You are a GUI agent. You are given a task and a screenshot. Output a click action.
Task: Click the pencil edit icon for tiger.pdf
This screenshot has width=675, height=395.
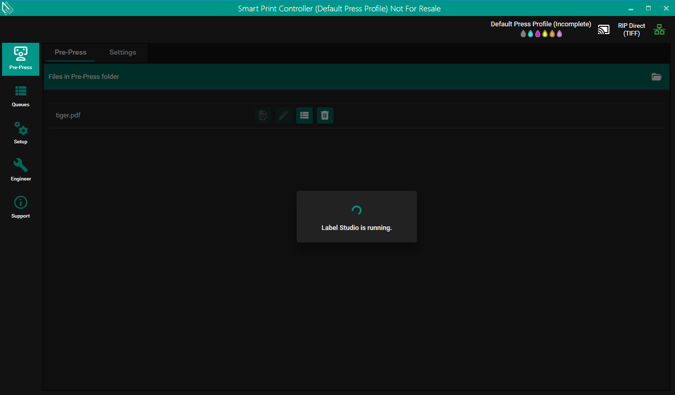point(283,116)
